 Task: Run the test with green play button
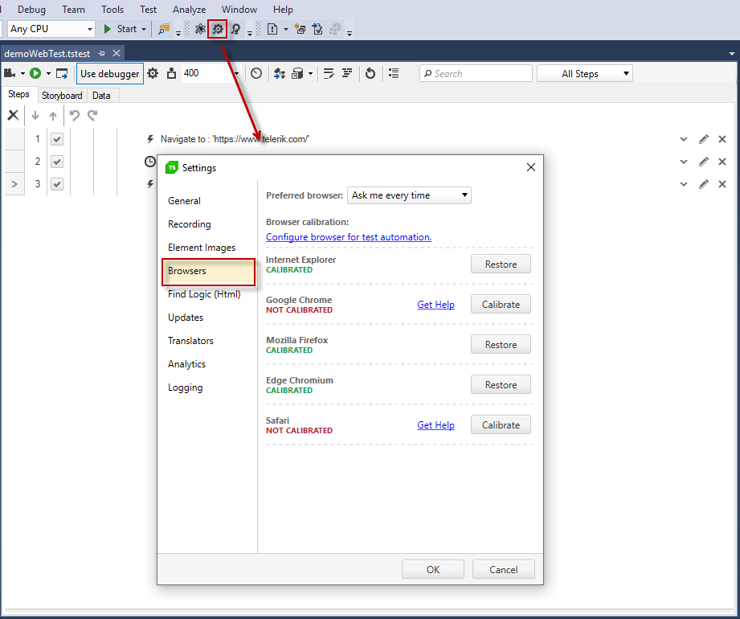click(x=35, y=73)
